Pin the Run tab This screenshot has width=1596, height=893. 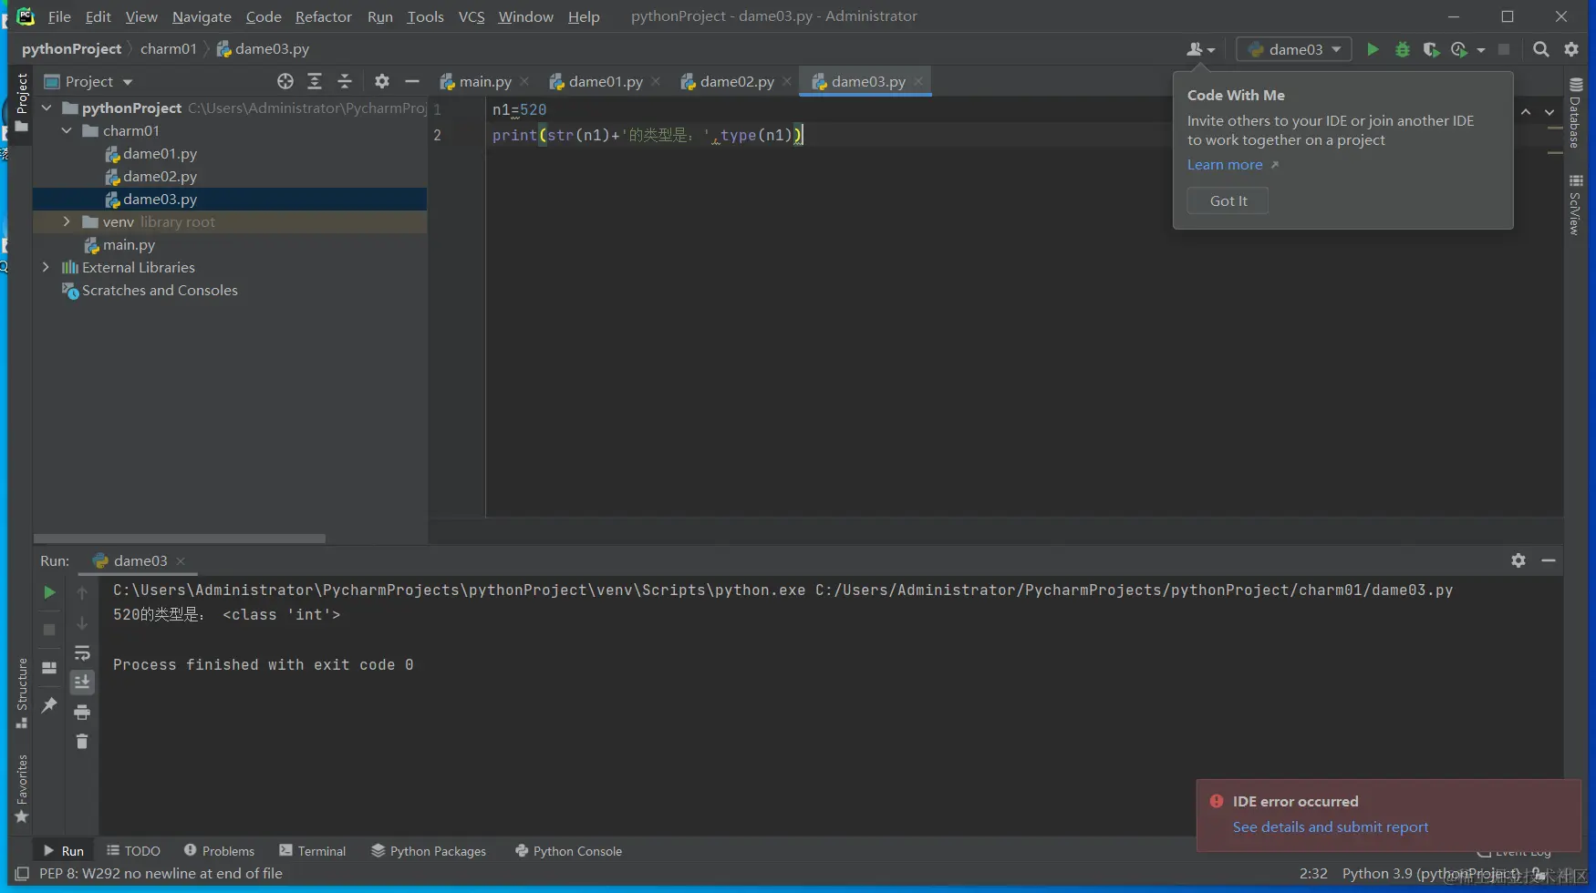(49, 705)
